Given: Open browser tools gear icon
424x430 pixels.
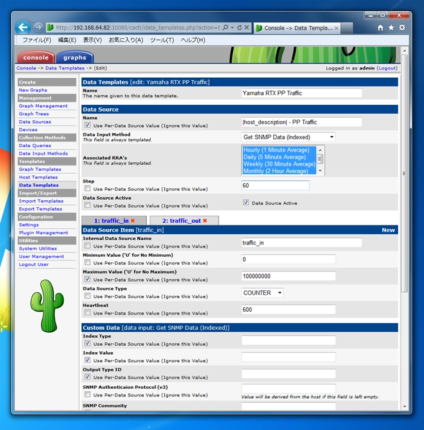Looking at the screenshot, I should click(402, 28).
